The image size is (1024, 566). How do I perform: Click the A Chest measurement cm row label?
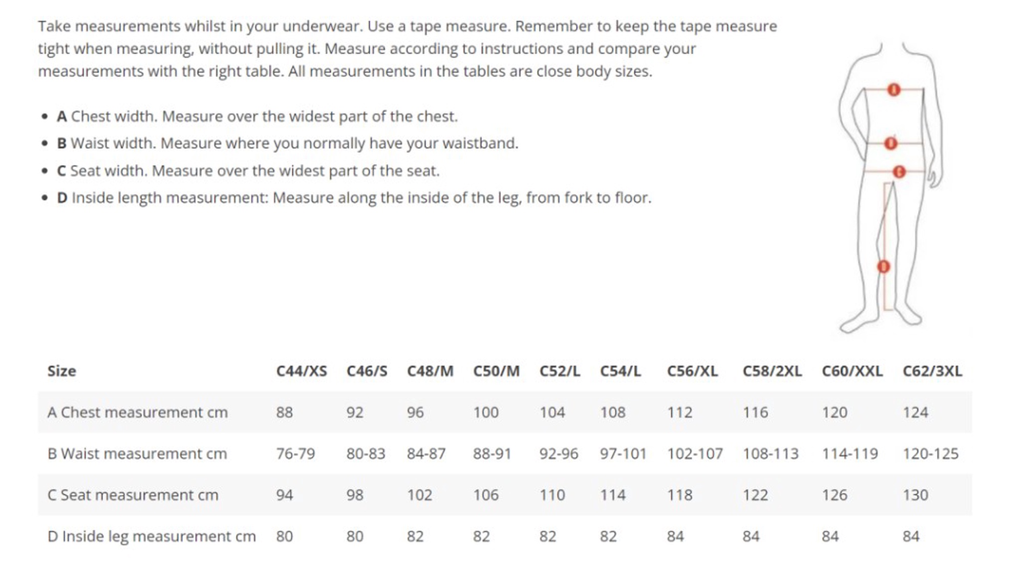137,412
